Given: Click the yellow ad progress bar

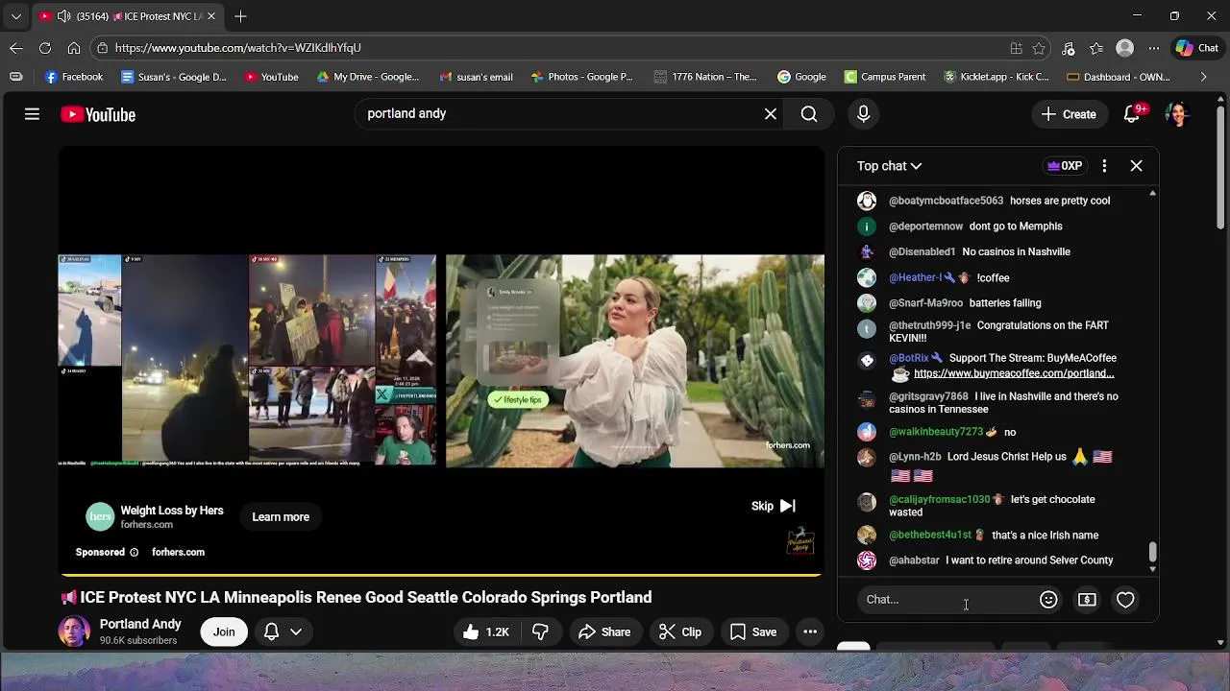Looking at the screenshot, I should 441,575.
